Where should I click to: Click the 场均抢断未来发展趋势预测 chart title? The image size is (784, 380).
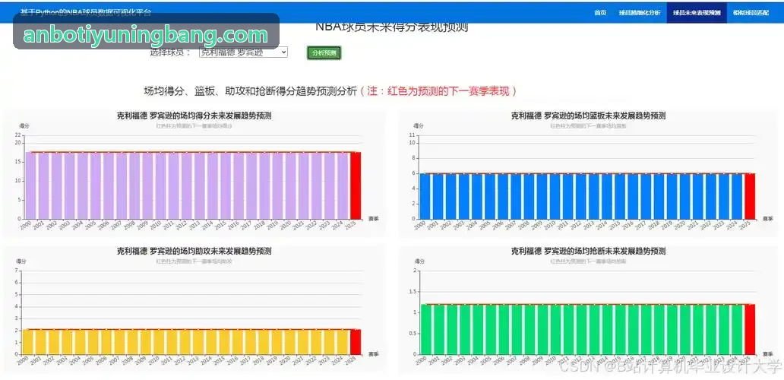588,251
